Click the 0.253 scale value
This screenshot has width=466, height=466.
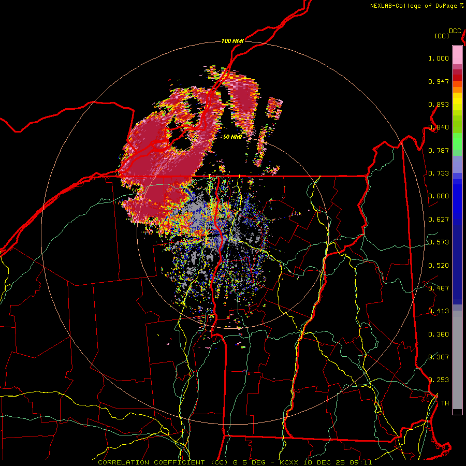coord(439,380)
